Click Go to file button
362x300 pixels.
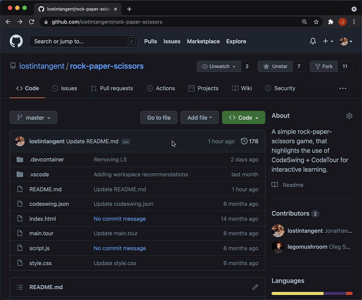[159, 118]
